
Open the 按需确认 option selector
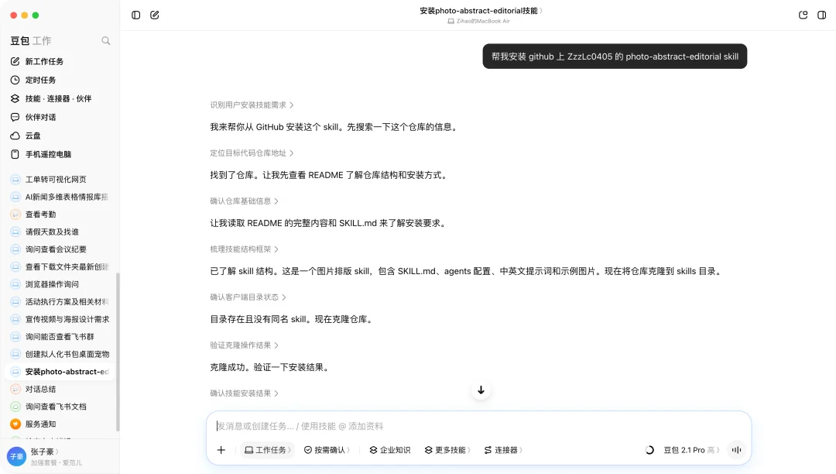pos(327,450)
